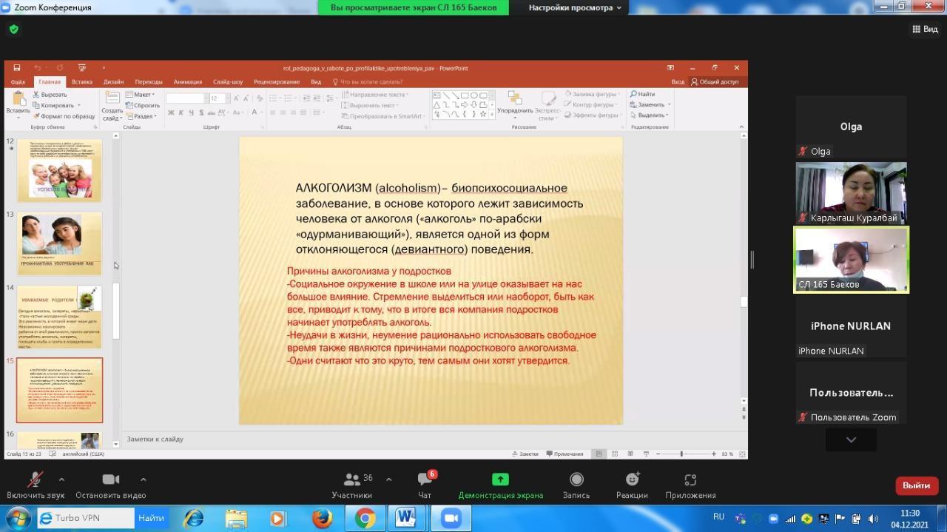Click the shared presentation zoom slider
The height and width of the screenshot is (532, 947).
[x=681, y=454]
